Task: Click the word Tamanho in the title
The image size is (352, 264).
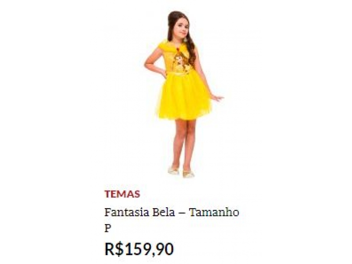Action: tap(214, 212)
